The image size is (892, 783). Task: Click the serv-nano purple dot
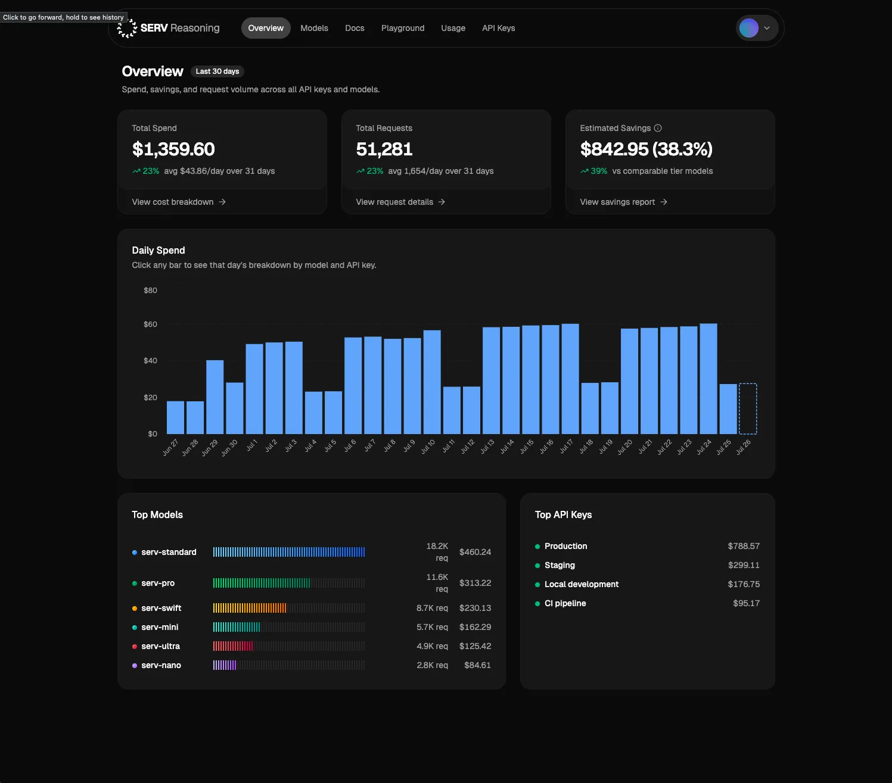point(135,666)
